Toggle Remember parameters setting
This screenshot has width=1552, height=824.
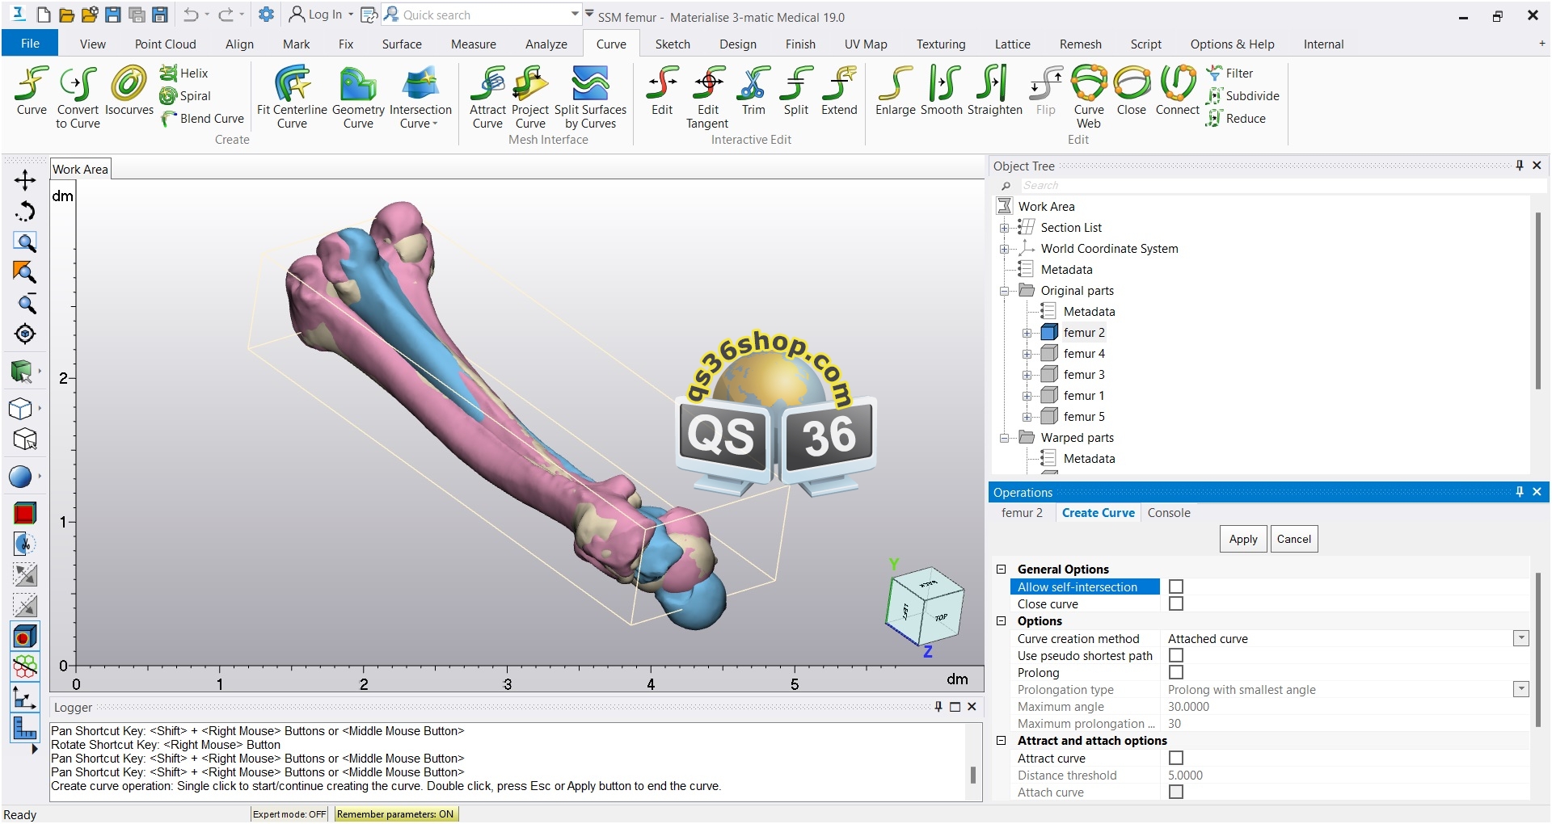(395, 814)
